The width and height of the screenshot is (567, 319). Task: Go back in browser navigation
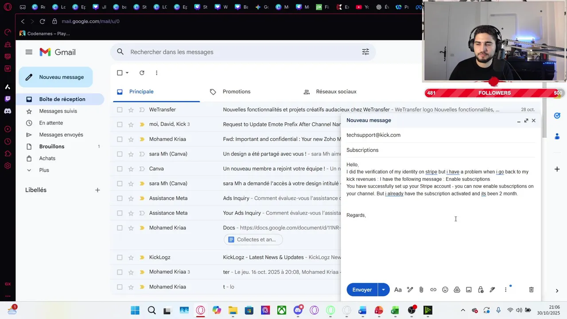(23, 21)
